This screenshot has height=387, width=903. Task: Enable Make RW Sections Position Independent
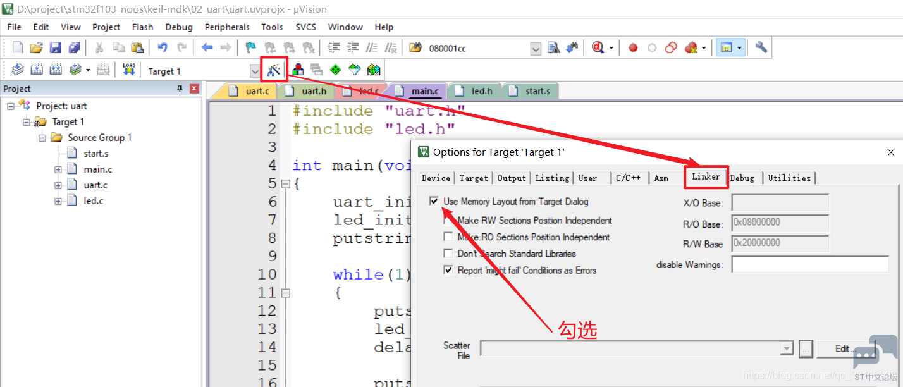pos(448,221)
